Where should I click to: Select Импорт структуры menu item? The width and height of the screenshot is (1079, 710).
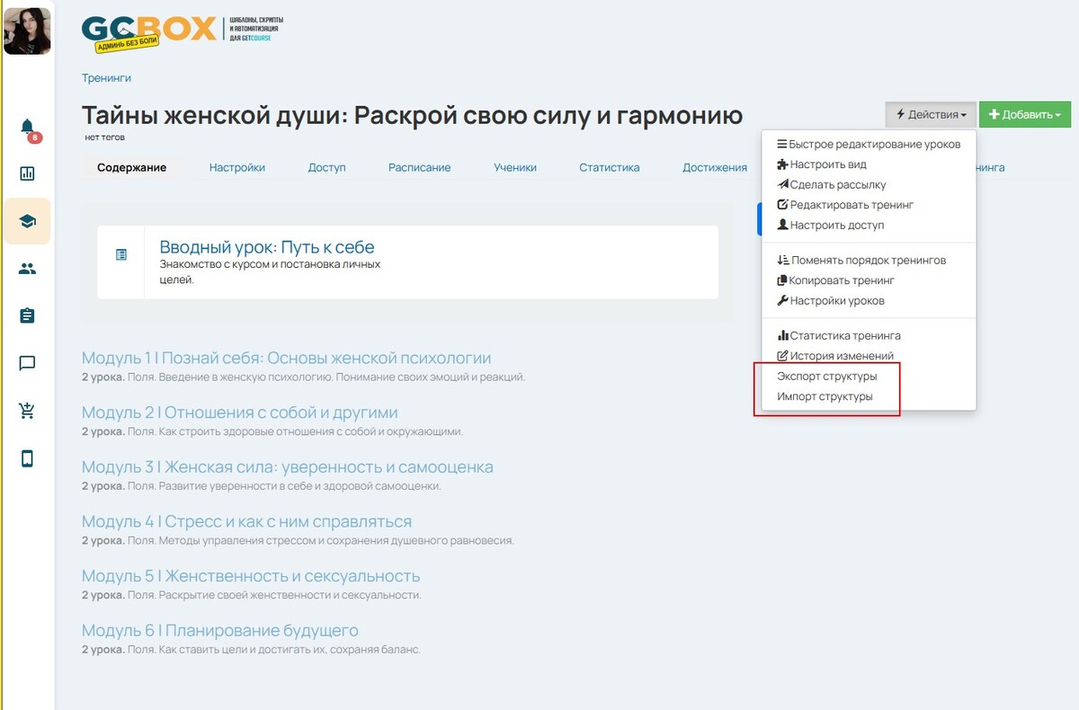[825, 396]
